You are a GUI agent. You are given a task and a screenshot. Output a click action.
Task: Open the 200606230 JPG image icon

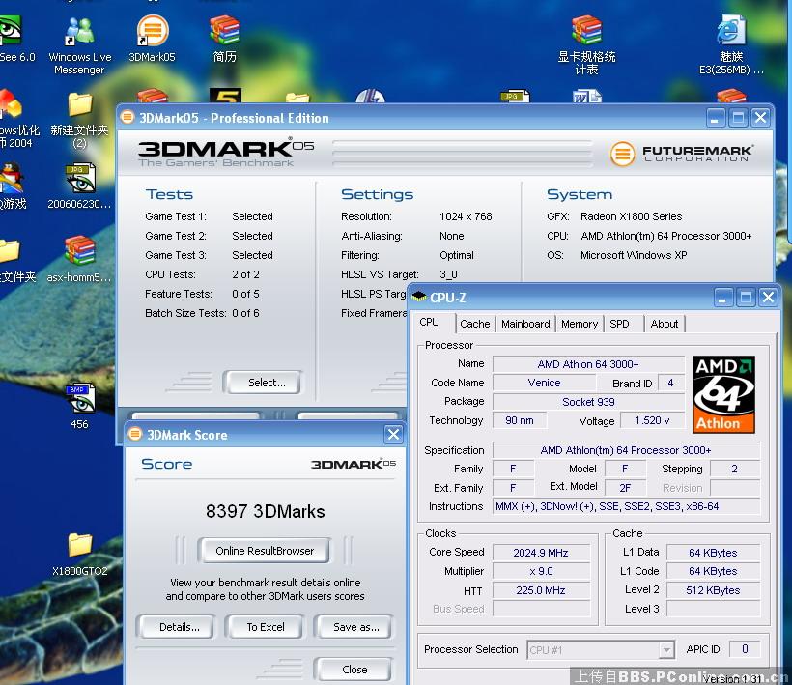pyautogui.click(x=79, y=179)
